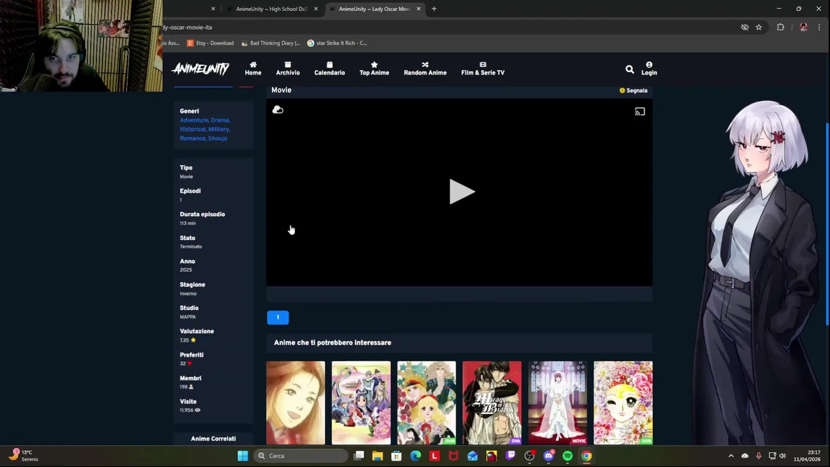Open Among Us icon on taskbar

492,456
